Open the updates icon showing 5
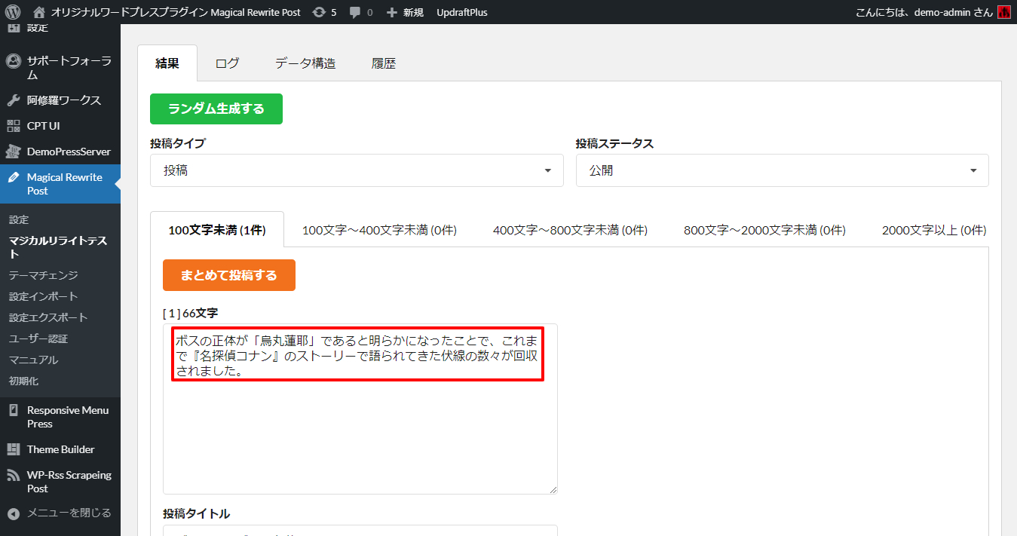1017x536 pixels. click(320, 12)
